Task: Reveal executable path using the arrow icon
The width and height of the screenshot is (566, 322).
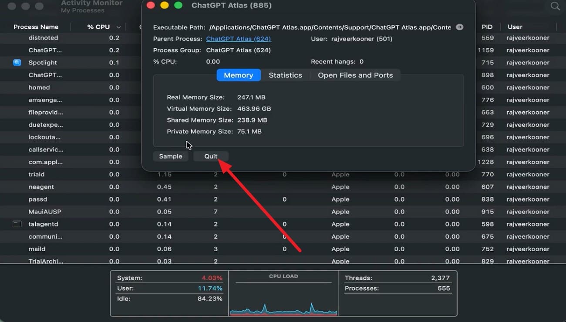Action: pyautogui.click(x=459, y=27)
